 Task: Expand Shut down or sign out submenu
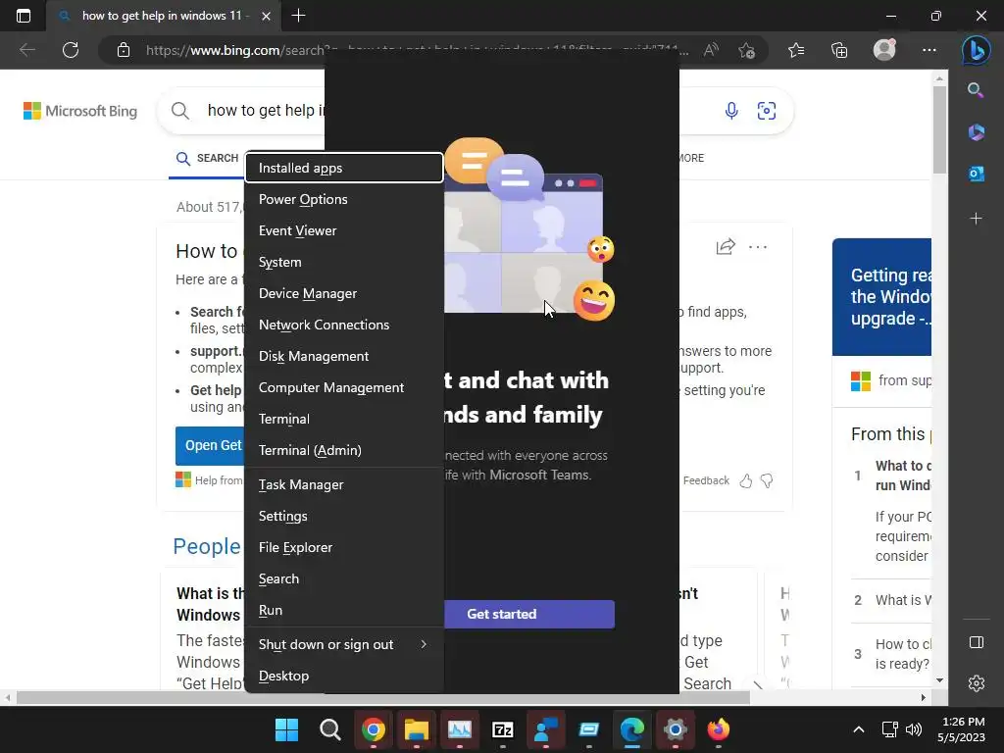[x=344, y=645]
